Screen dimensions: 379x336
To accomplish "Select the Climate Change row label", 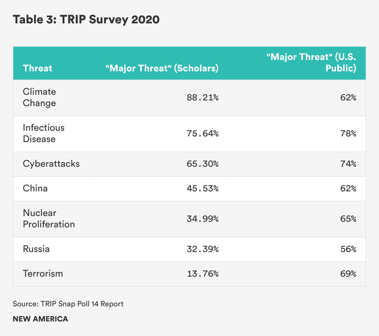I will click(39, 97).
